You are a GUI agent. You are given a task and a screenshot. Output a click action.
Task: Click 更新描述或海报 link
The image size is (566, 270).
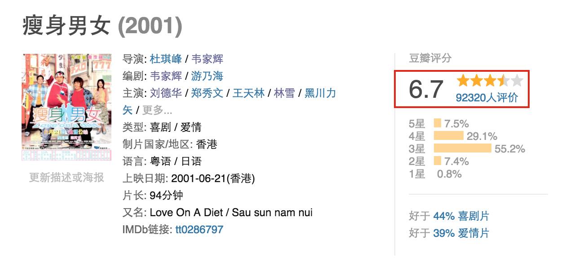66,178
